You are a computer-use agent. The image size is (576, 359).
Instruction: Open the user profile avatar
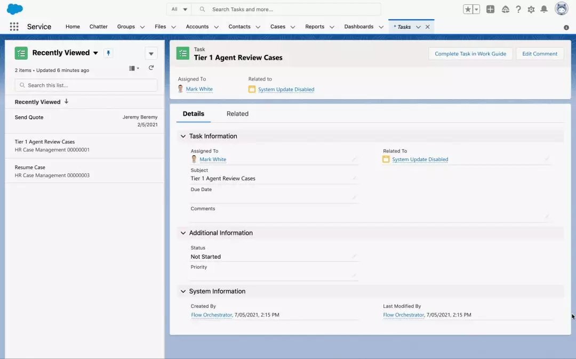(561, 9)
